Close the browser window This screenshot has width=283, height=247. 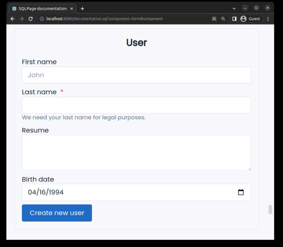click(267, 8)
